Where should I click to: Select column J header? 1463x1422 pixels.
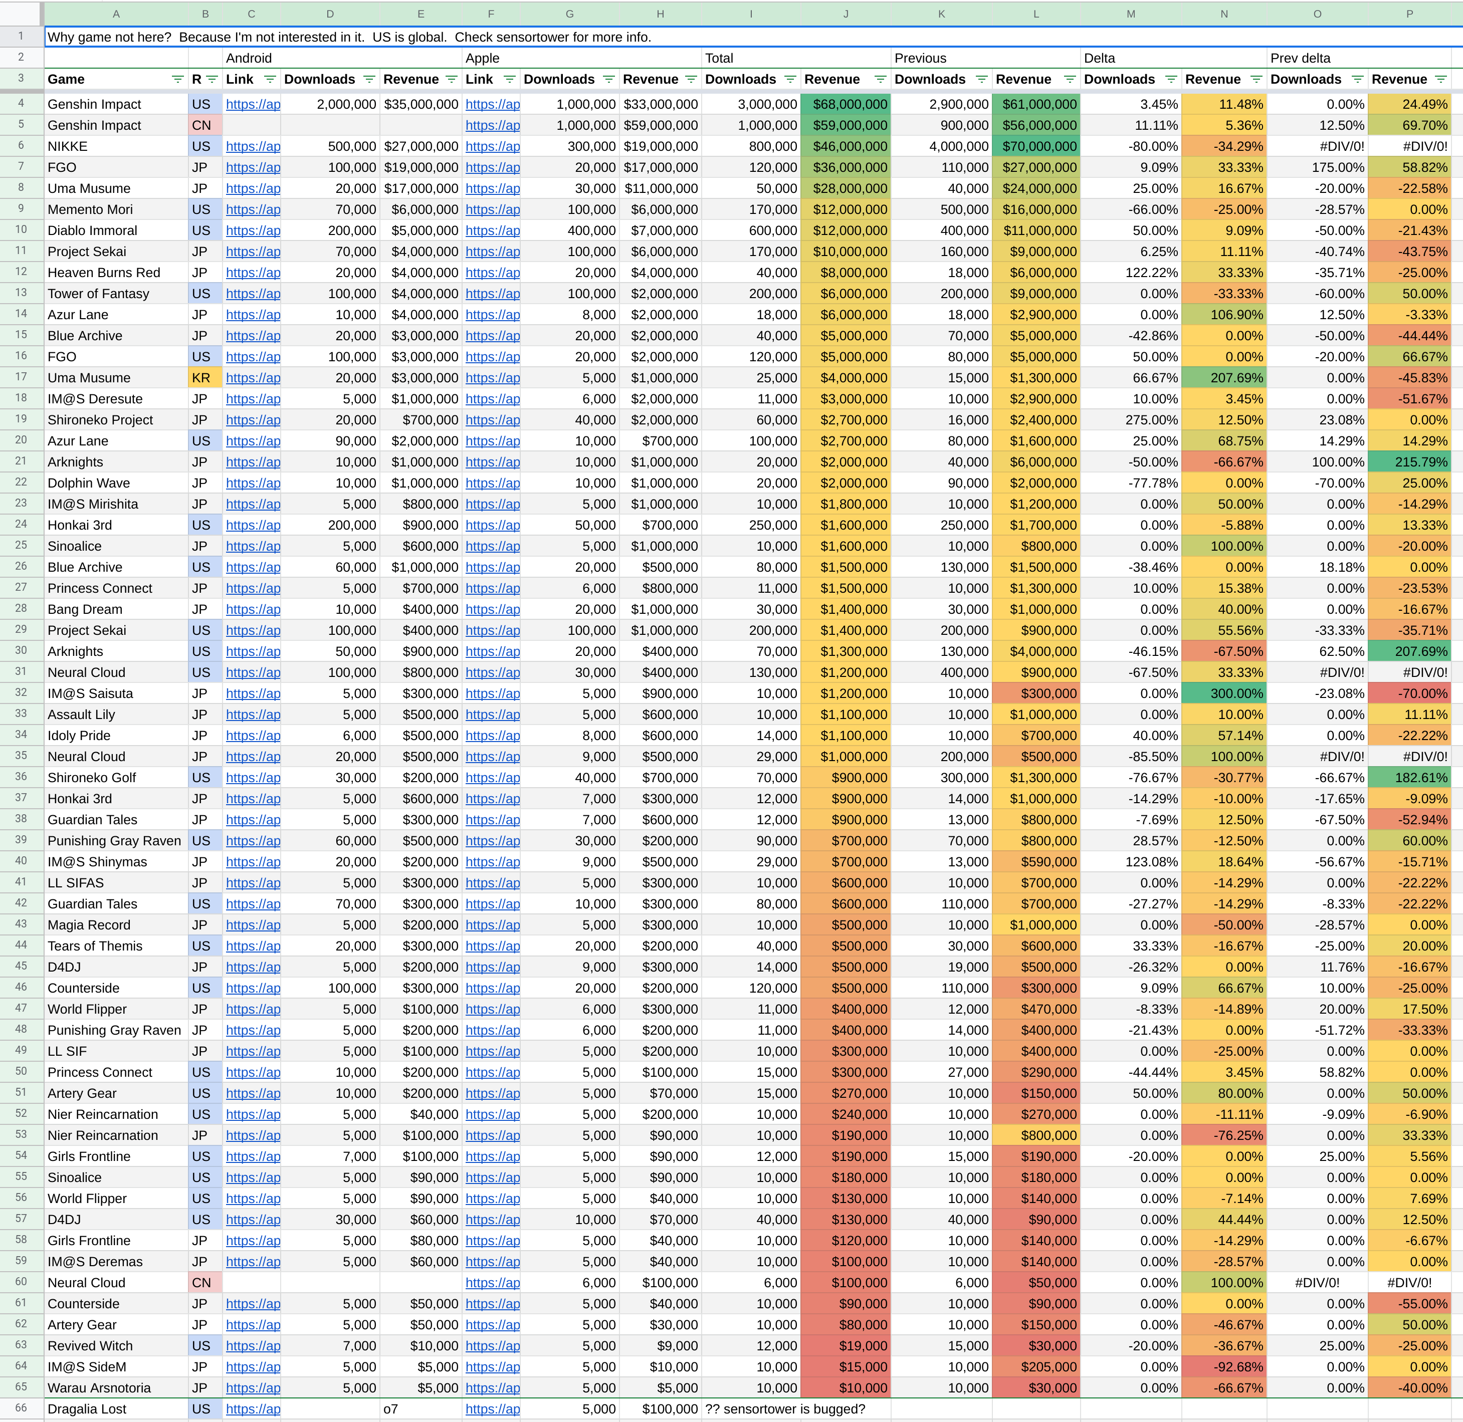[846, 14]
